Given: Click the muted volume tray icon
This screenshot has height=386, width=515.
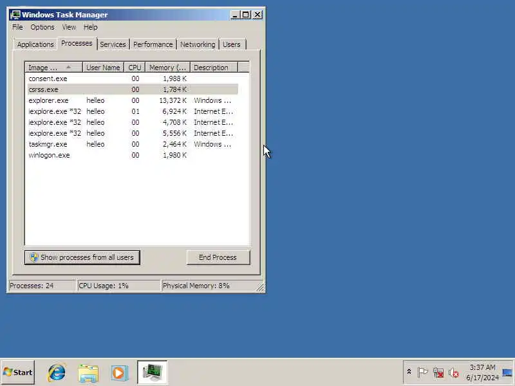Looking at the screenshot, I should point(454,372).
